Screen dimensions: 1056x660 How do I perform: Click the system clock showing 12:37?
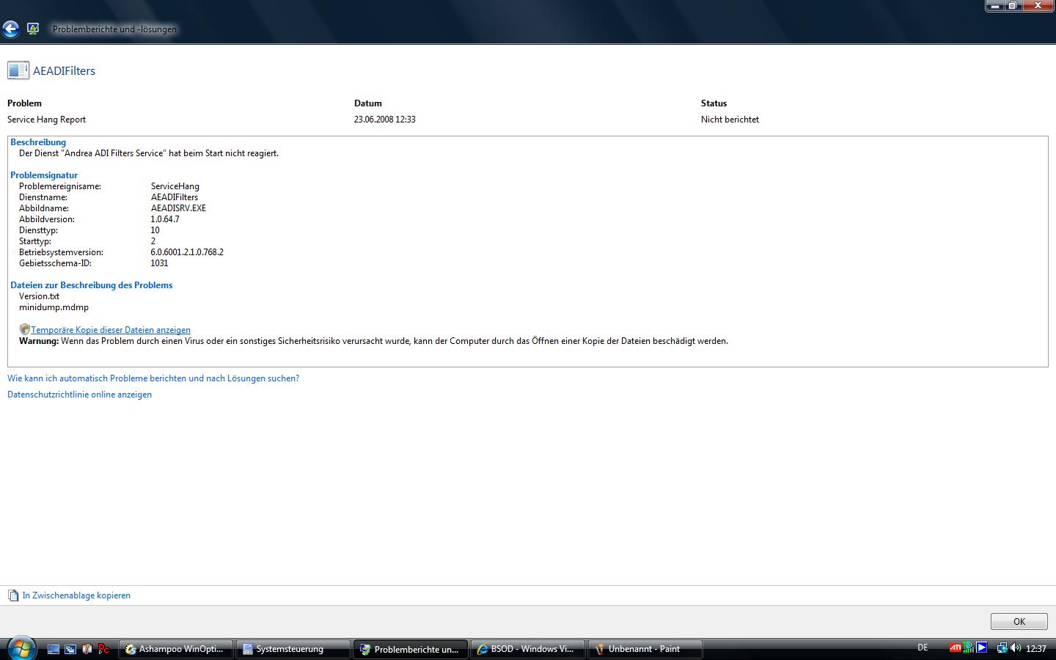(x=1036, y=648)
